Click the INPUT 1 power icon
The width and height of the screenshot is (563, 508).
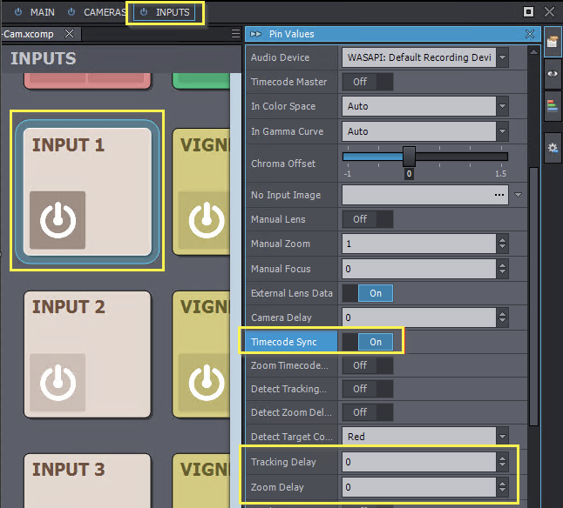point(58,220)
